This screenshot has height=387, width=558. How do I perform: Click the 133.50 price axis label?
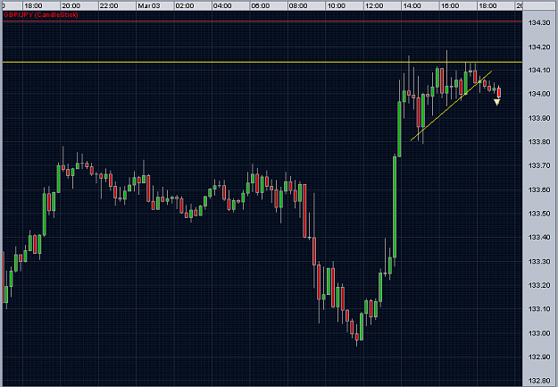tap(539, 214)
